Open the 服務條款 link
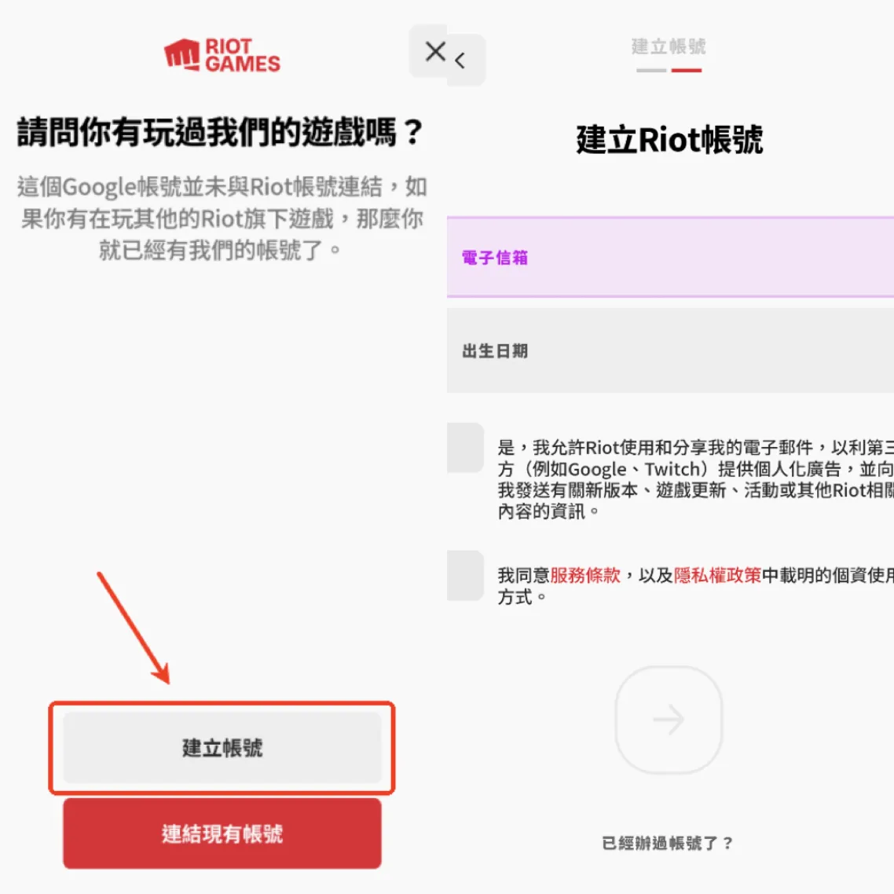Image resolution: width=894 pixels, height=894 pixels. (585, 575)
